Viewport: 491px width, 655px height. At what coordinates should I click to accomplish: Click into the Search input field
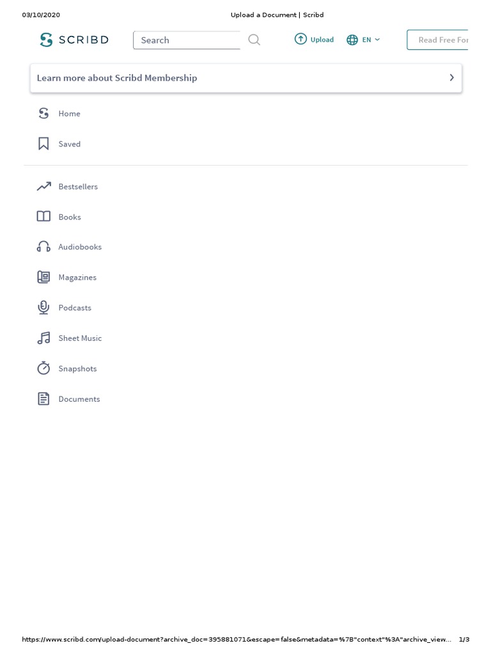tap(187, 40)
